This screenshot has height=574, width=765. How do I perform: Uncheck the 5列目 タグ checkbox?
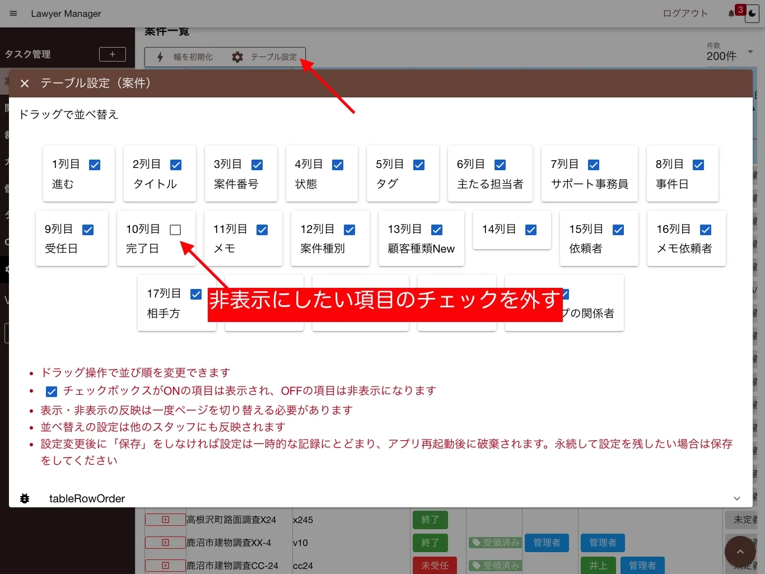pyautogui.click(x=419, y=165)
